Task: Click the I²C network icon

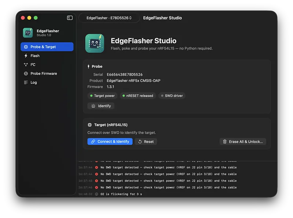Action: click(x=26, y=65)
